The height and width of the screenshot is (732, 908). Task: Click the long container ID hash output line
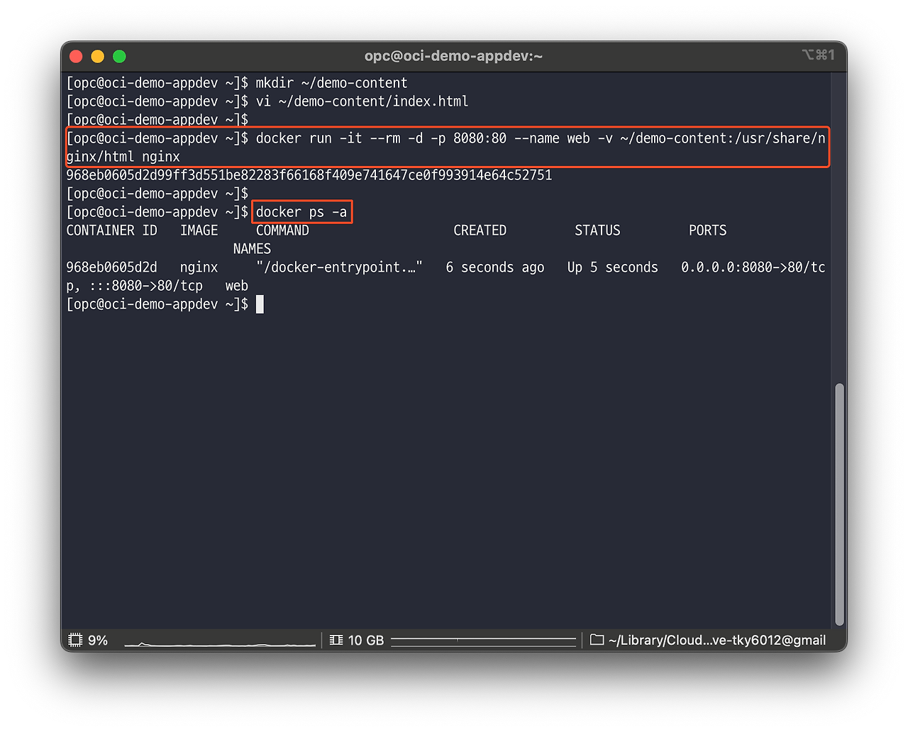coord(309,175)
